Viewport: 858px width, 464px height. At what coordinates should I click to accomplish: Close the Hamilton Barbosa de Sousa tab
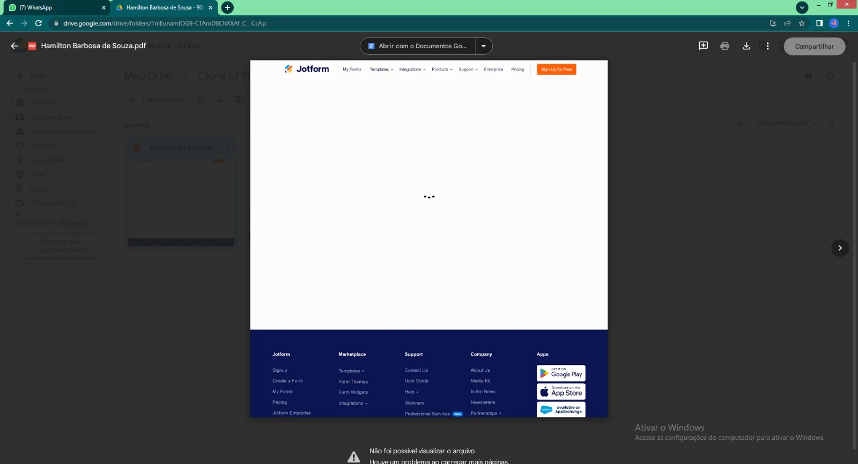pos(211,8)
